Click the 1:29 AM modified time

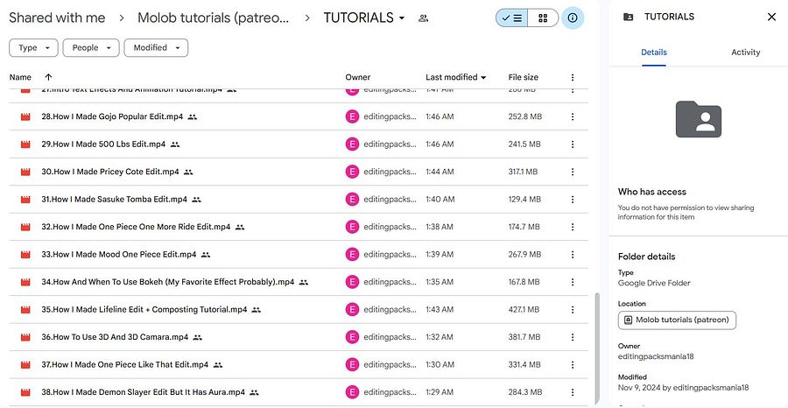[440, 392]
